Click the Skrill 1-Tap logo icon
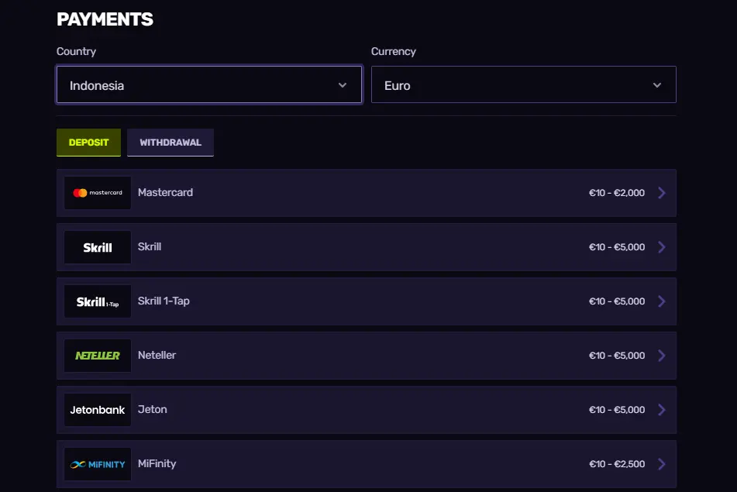Viewport: 737px width, 492px height. click(x=97, y=301)
